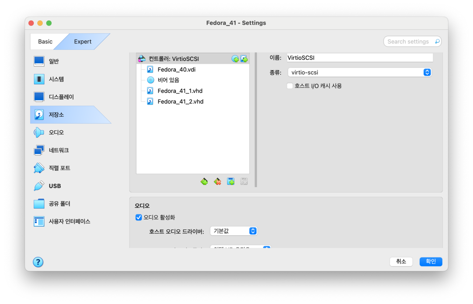Click the 확인 button
Screen dimensions: 473x304
click(431, 262)
